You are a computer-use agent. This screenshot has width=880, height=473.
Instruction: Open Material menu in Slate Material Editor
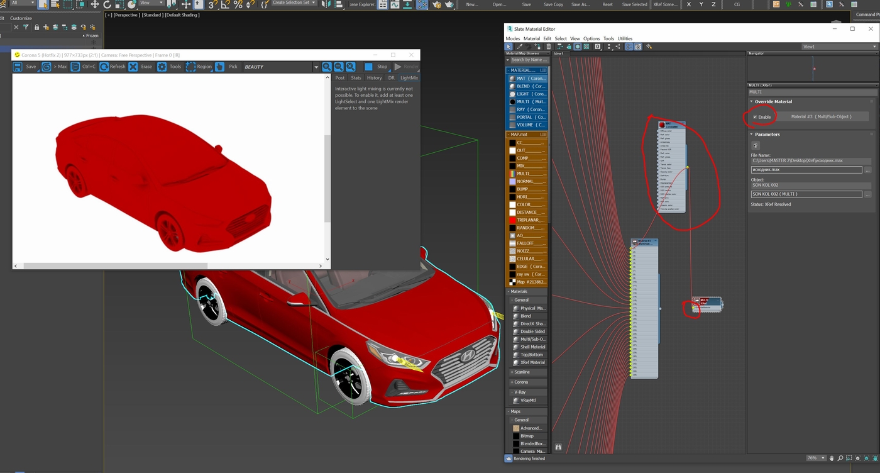(x=532, y=39)
